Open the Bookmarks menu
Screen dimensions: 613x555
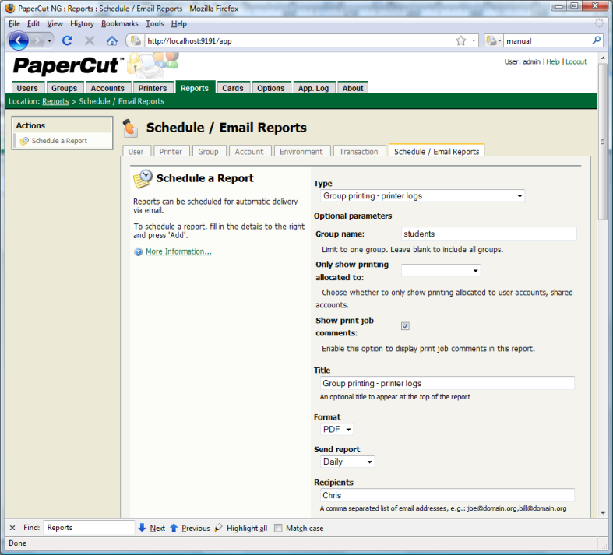coord(120,24)
